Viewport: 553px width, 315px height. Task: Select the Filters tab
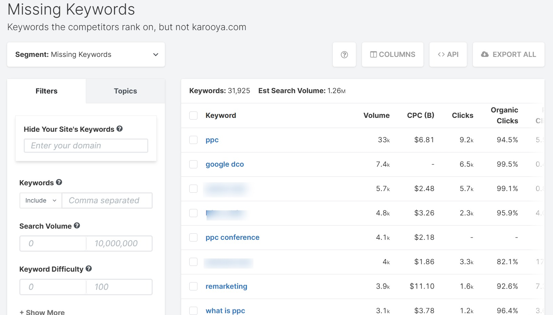tap(46, 91)
